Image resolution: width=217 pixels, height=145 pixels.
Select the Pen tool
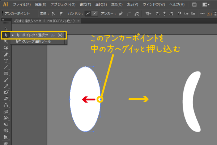click(6, 54)
